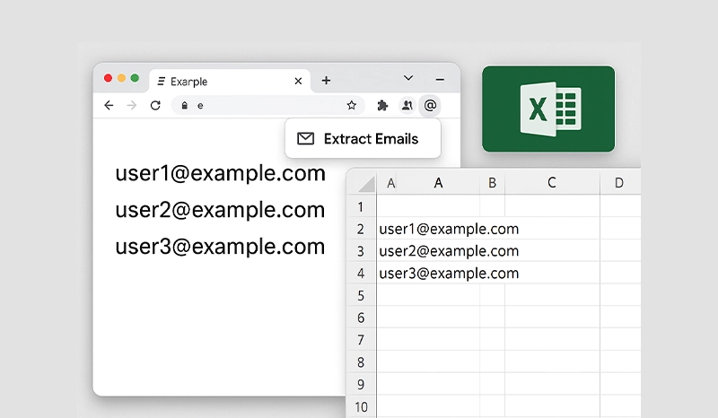Select row 9 header

pyautogui.click(x=361, y=385)
